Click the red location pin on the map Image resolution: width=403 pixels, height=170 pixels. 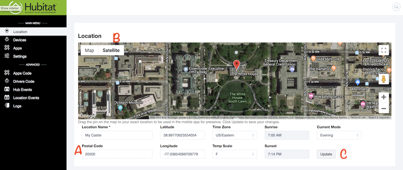237,65
